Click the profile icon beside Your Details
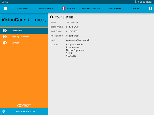The image size is (154, 115). point(51,17)
